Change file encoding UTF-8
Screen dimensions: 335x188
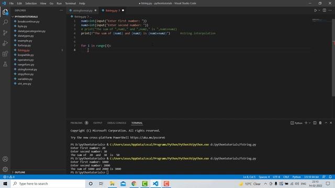pyautogui.click(x=276, y=177)
